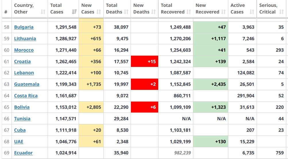Screen dimensions: 288x159
Task: Click New Cases sort arrows icon
Action: pos(99,12)
